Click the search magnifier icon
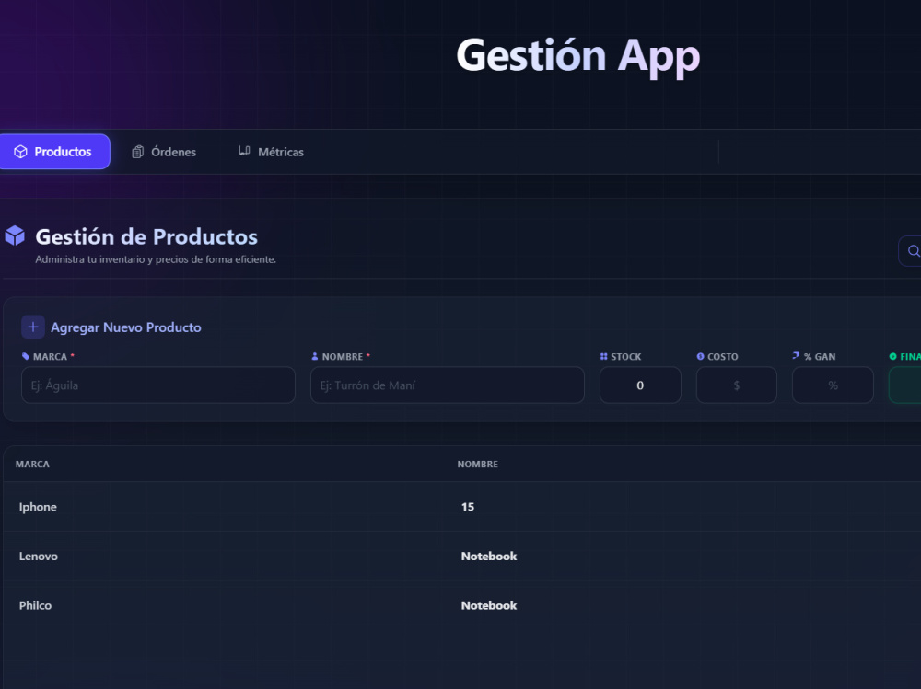921x689 pixels. [x=914, y=251]
